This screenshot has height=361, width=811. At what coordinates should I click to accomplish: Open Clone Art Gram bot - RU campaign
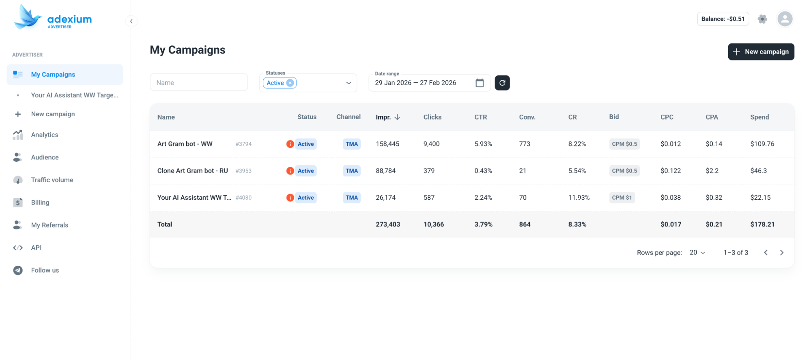(192, 171)
